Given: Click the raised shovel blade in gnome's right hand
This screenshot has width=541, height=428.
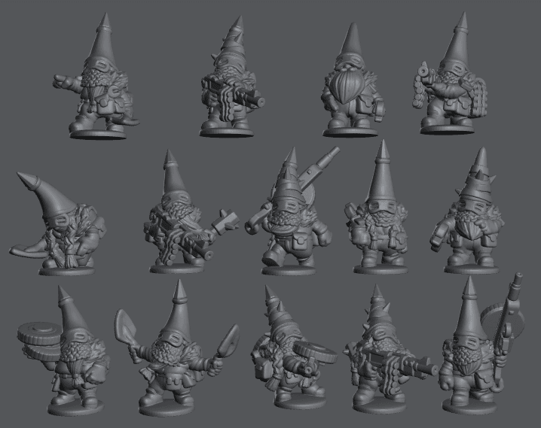Looking at the screenshot, I should (x=125, y=325).
